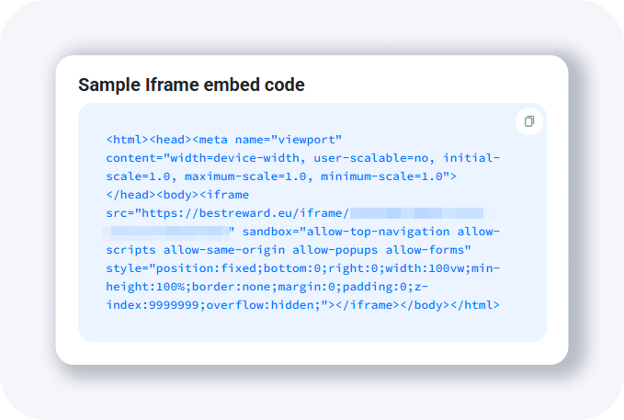Click the "allow-popups" sandbox value
The image size is (624, 420).
click(374, 249)
